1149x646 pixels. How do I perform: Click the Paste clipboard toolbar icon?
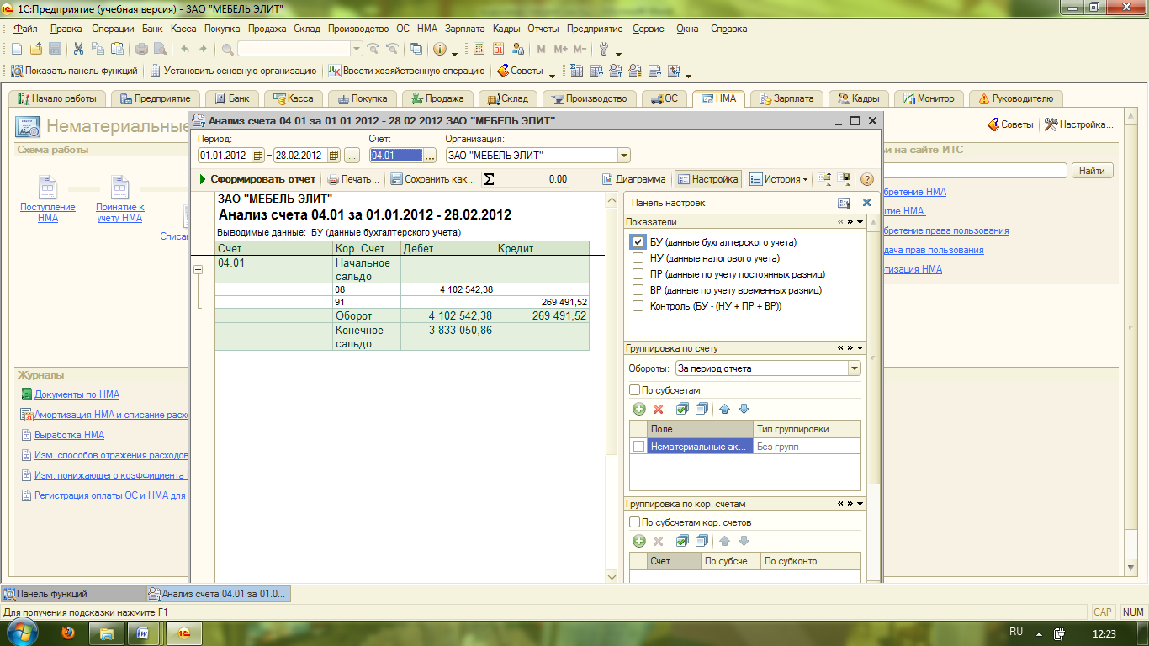click(118, 49)
